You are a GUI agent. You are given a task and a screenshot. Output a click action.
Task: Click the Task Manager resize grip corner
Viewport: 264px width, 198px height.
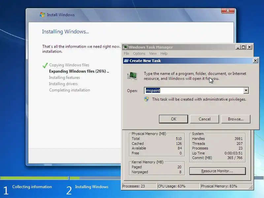(251, 187)
